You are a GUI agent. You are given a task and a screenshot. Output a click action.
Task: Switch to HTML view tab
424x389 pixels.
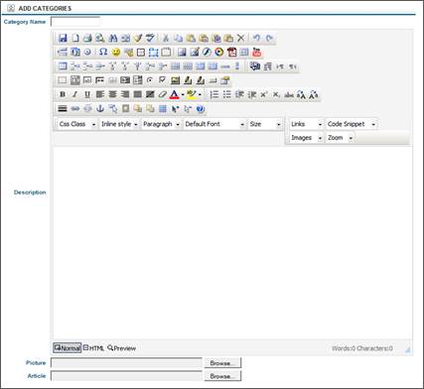(93, 348)
